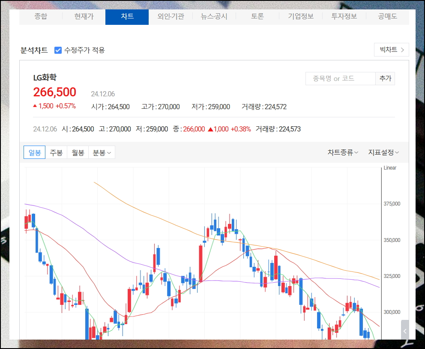Open the 투자정보 tab
The height and width of the screenshot is (349, 425).
click(344, 17)
